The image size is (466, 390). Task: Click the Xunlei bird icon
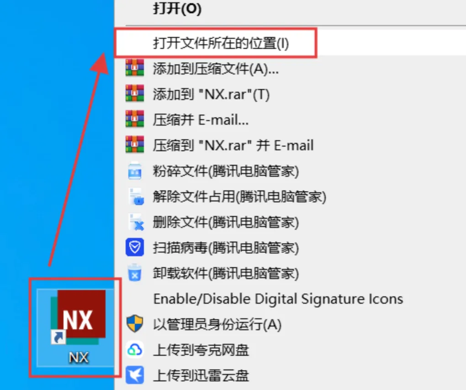pos(135,375)
